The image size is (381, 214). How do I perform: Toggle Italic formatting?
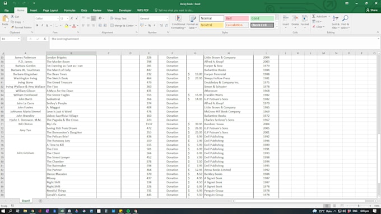click(42, 26)
